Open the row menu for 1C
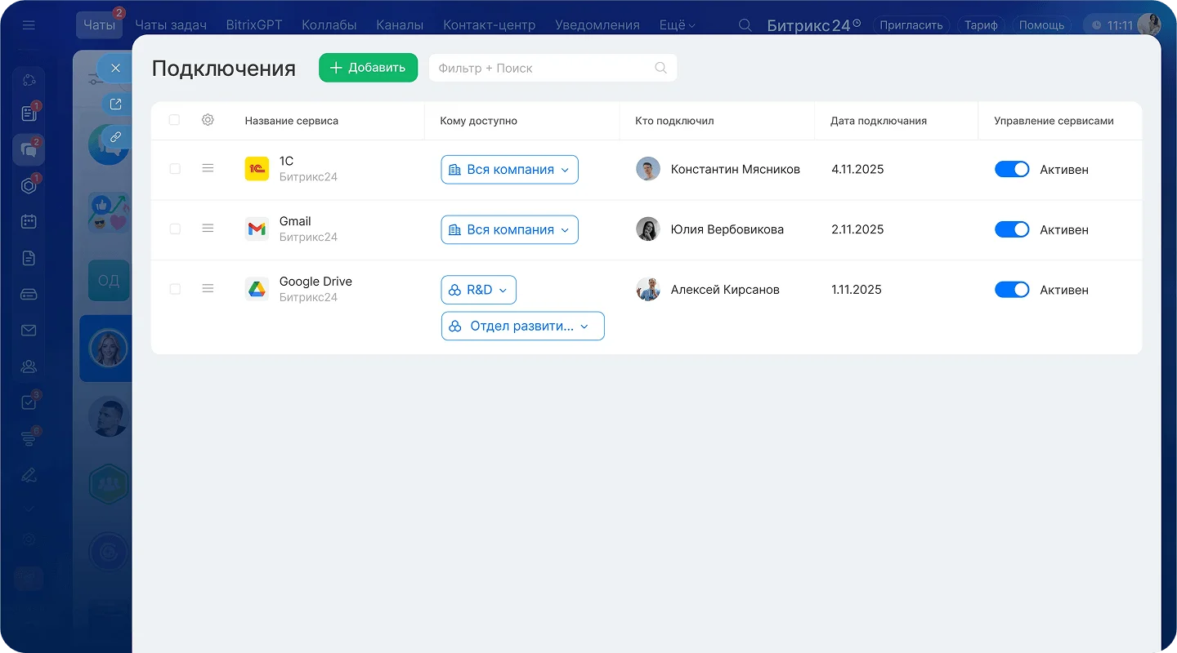The width and height of the screenshot is (1177, 653). pyautogui.click(x=208, y=168)
